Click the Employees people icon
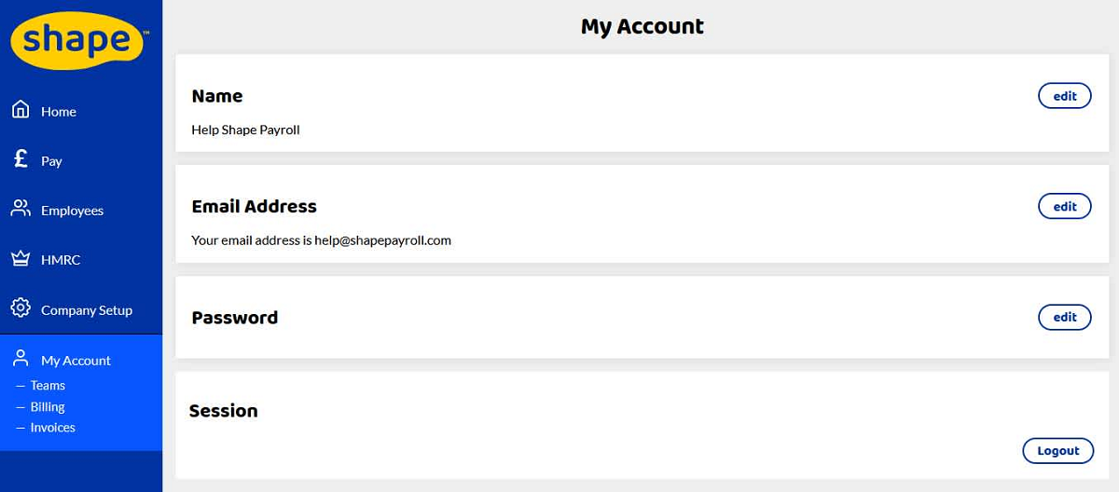The height and width of the screenshot is (492, 1119). click(21, 209)
